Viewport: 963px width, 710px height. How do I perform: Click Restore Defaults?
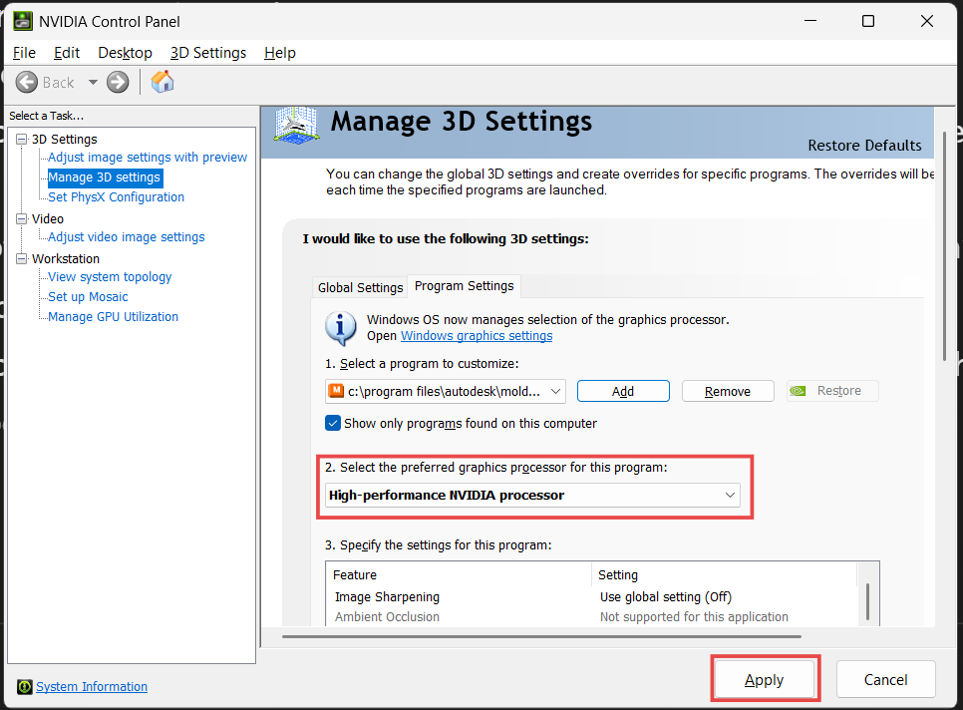[x=864, y=146]
